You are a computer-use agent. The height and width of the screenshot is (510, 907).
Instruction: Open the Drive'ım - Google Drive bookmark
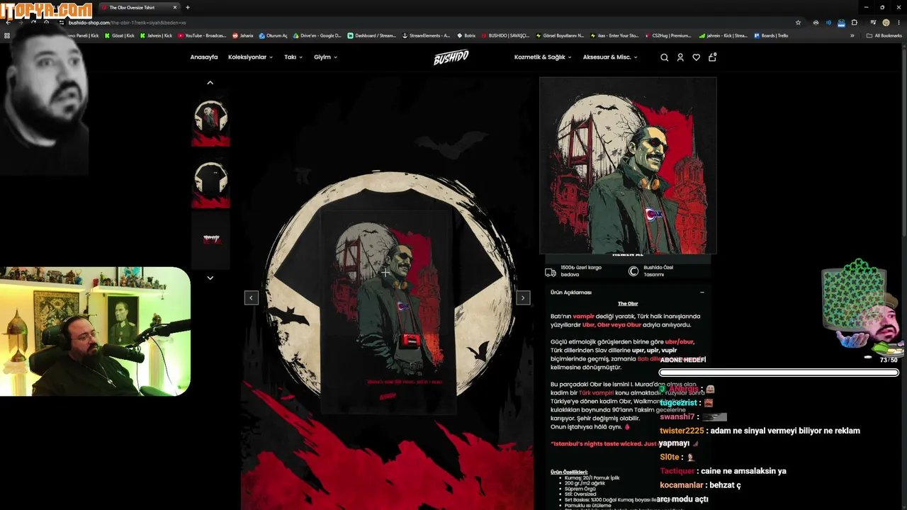click(317, 35)
